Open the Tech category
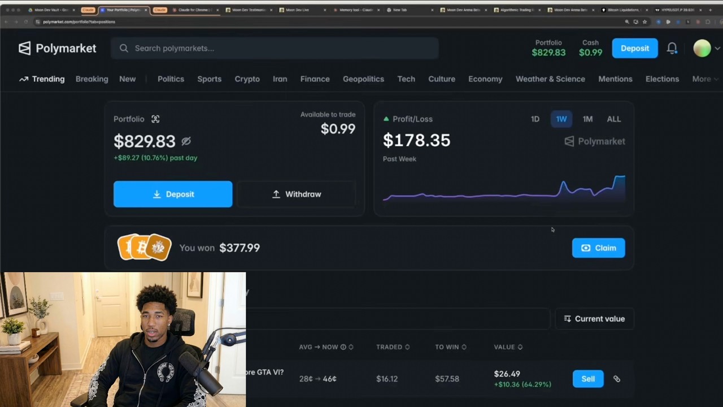 (x=406, y=79)
